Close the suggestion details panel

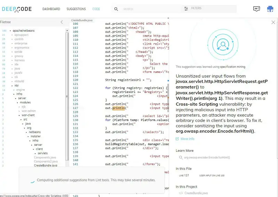[x=273, y=22]
